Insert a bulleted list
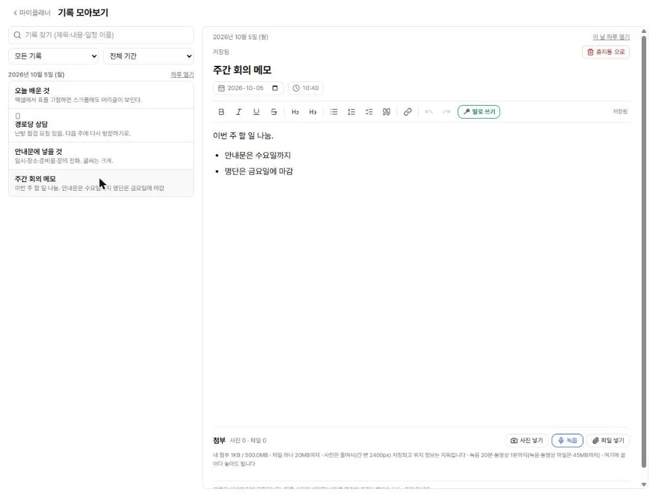The width and height of the screenshot is (653, 494). click(333, 111)
